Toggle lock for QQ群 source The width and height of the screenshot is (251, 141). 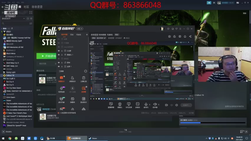coord(62,51)
